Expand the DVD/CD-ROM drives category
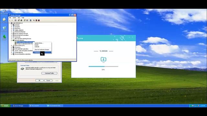 (x=12, y=32)
